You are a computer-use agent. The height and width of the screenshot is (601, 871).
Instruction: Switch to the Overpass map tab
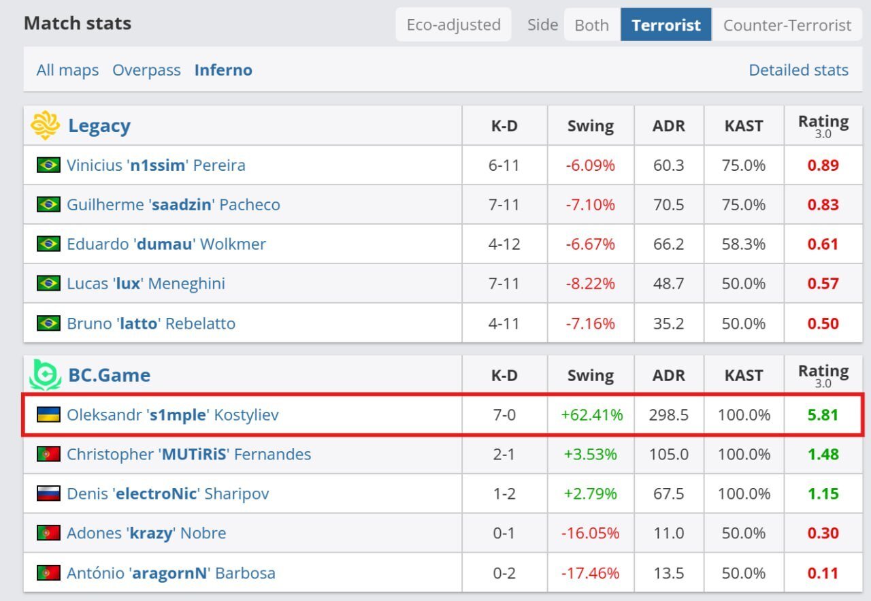(146, 70)
